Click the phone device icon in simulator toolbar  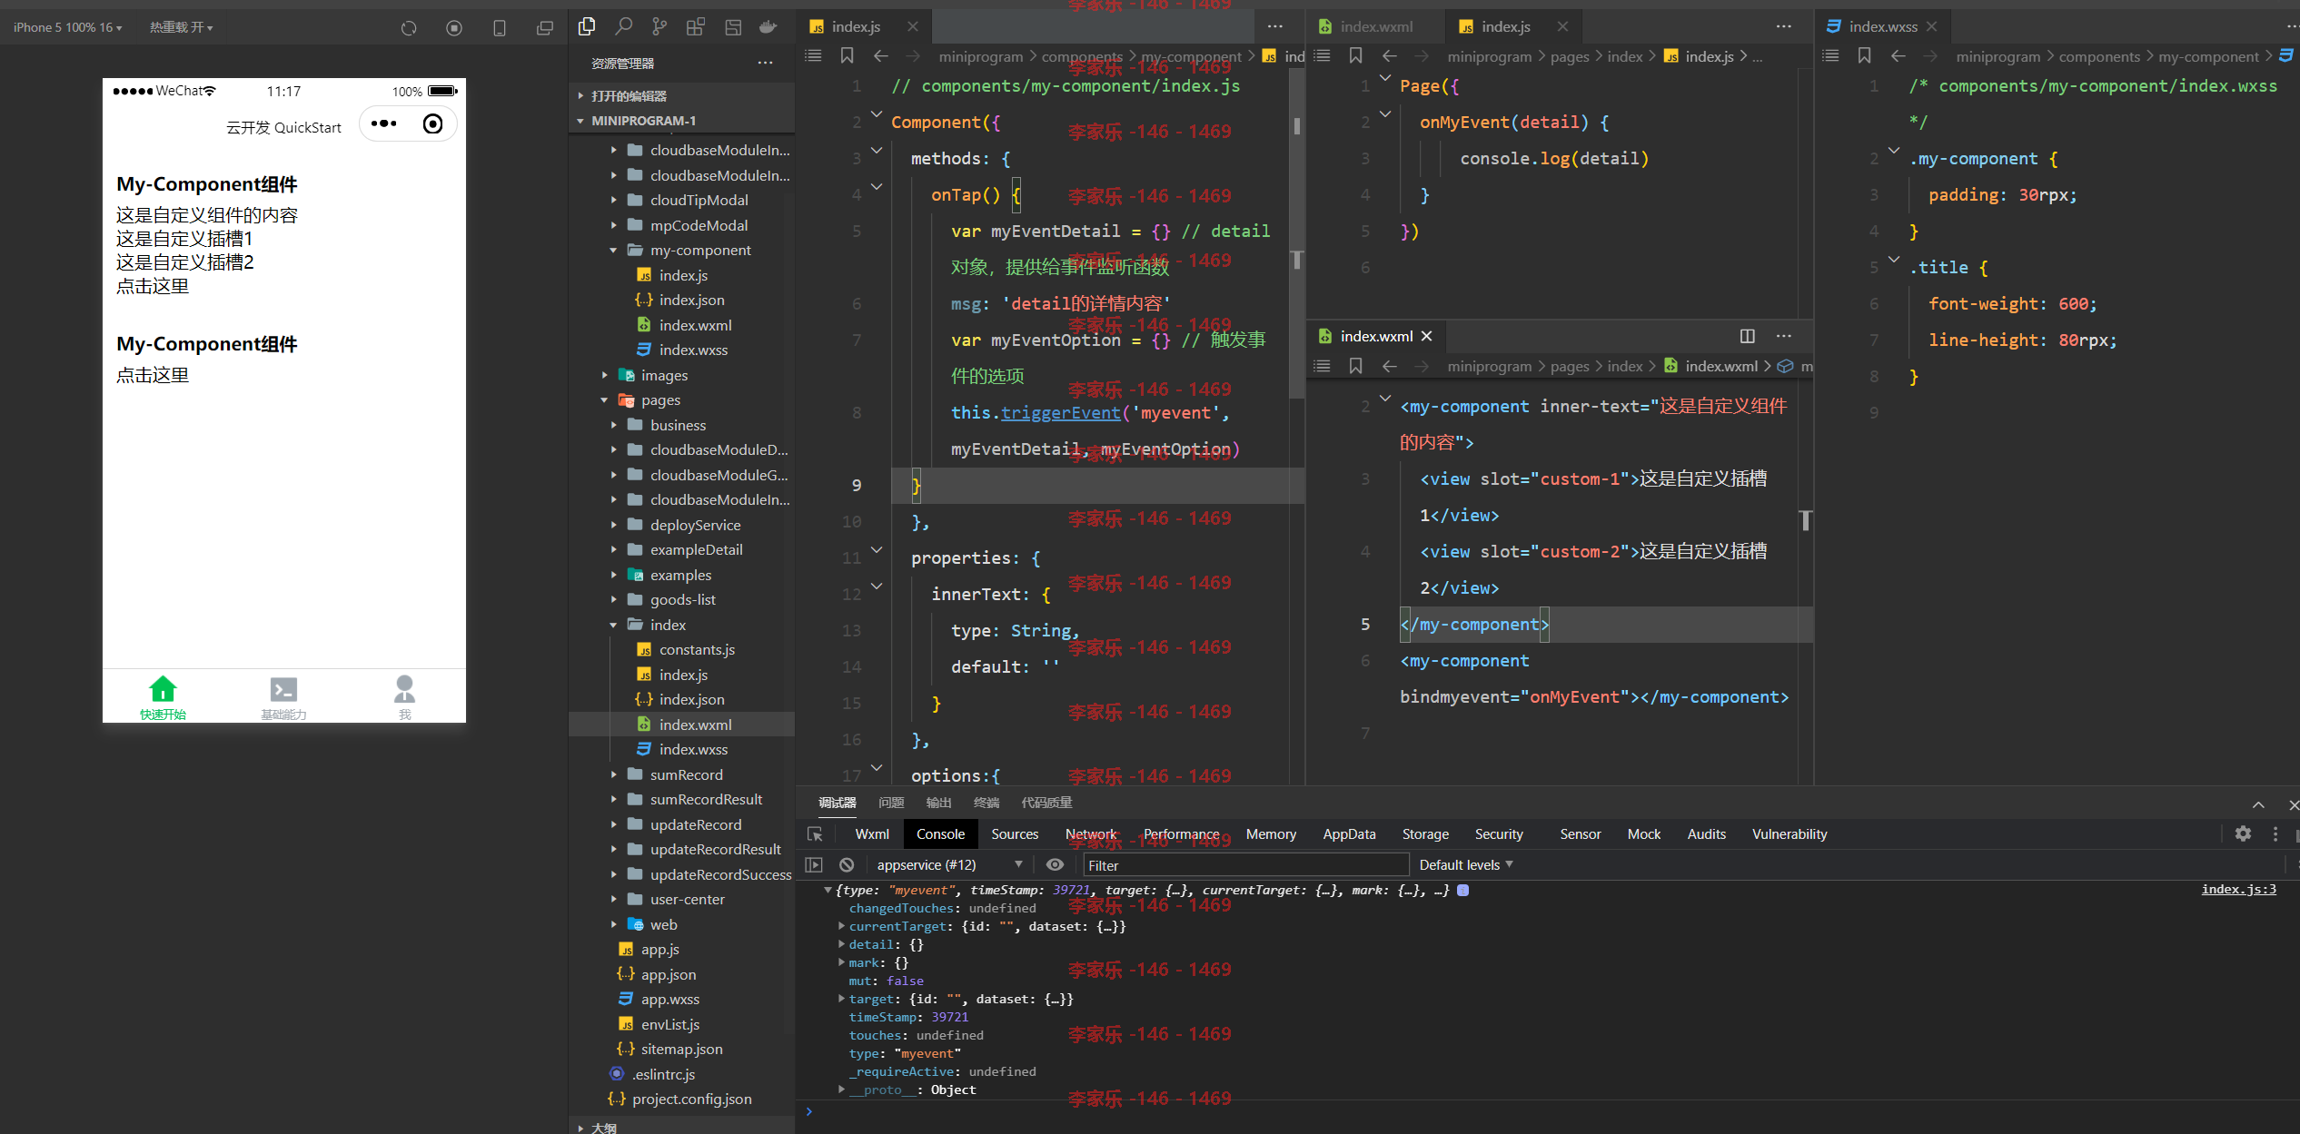click(500, 28)
